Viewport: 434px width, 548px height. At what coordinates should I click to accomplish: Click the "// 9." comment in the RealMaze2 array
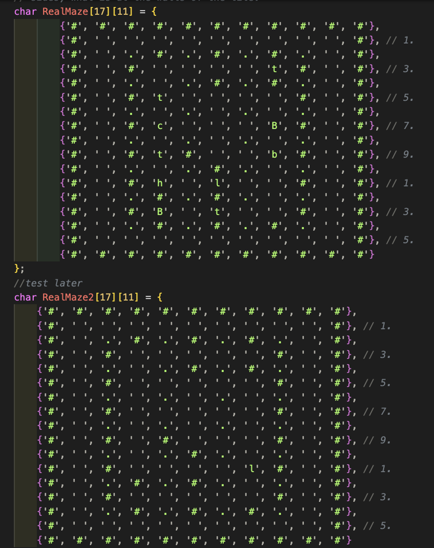[377, 440]
